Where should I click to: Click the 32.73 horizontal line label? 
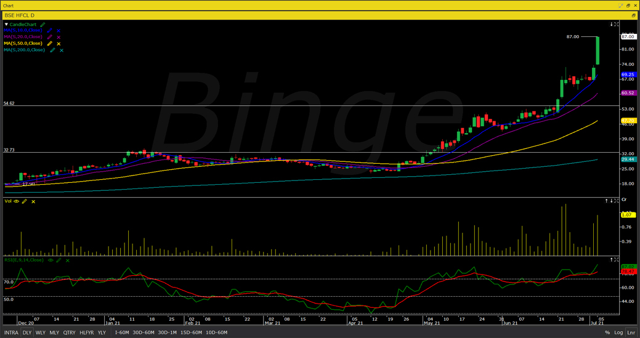pyautogui.click(x=9, y=150)
